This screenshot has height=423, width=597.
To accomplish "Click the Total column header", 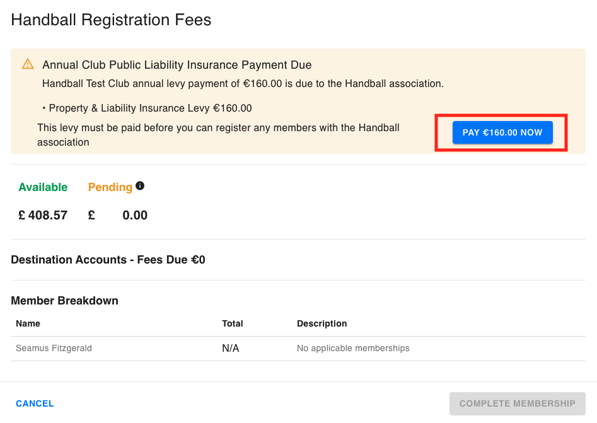I will [232, 323].
